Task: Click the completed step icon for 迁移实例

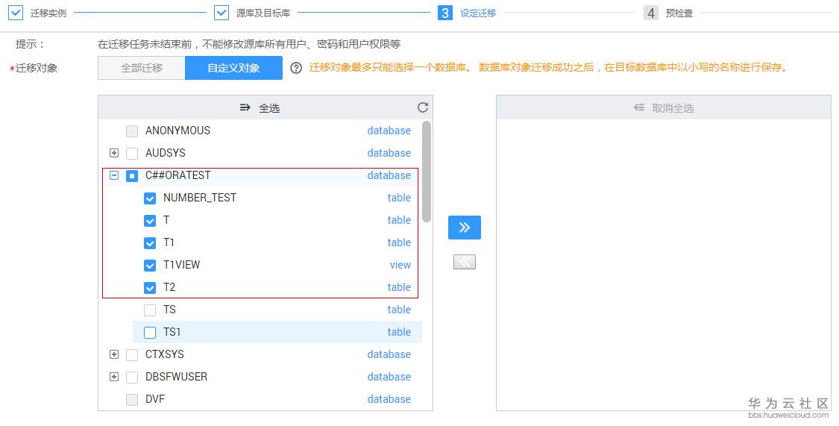Action: (16, 13)
